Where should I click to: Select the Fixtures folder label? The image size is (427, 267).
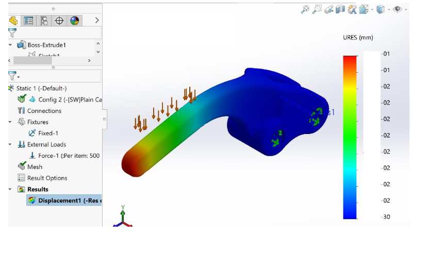pyautogui.click(x=38, y=122)
